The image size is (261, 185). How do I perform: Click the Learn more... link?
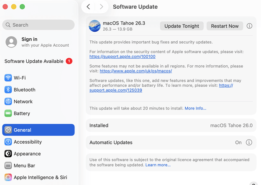(x=158, y=165)
